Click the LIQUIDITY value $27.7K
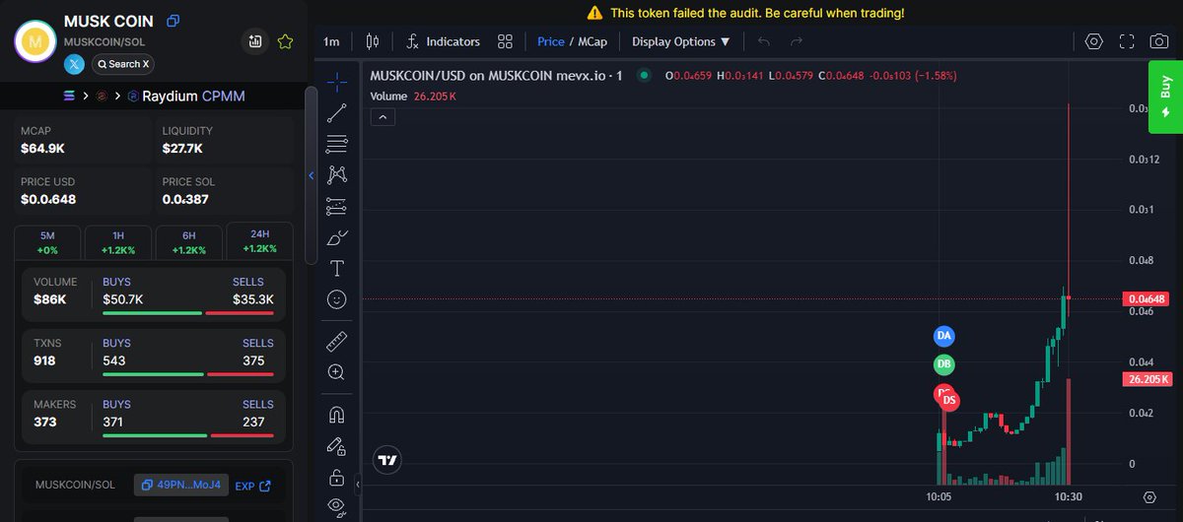Screen dimensions: 1183x522 (x=182, y=148)
